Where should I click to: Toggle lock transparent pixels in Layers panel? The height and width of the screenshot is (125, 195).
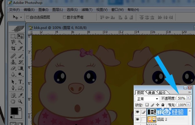[147, 105]
